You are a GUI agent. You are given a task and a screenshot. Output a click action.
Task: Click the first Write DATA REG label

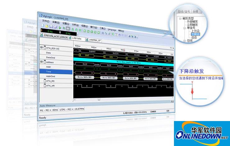84,77
